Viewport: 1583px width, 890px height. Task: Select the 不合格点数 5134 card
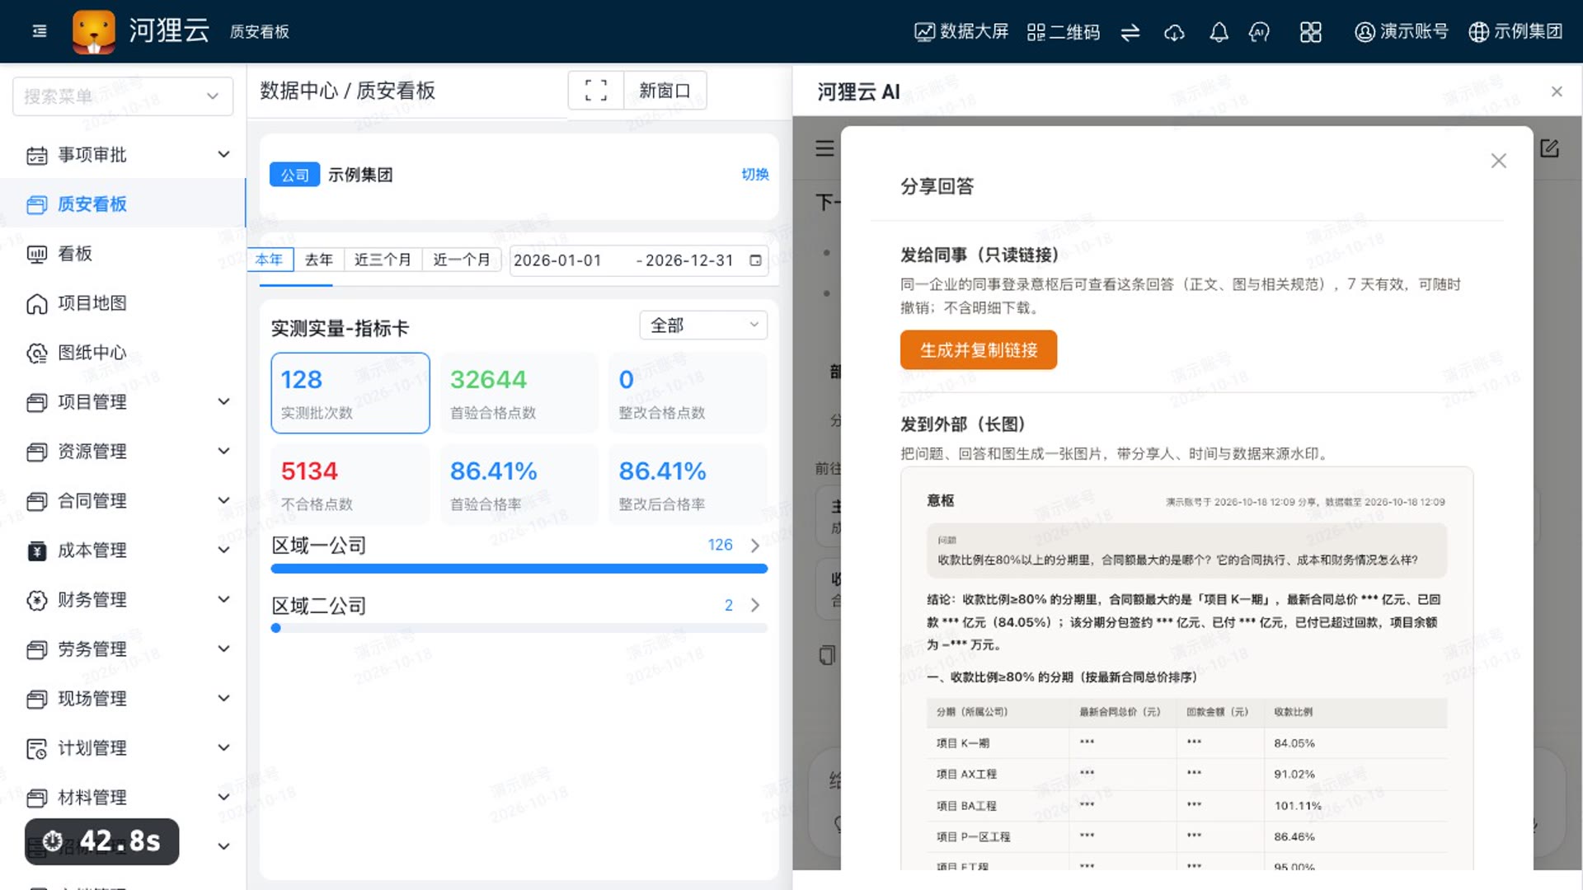tap(350, 485)
